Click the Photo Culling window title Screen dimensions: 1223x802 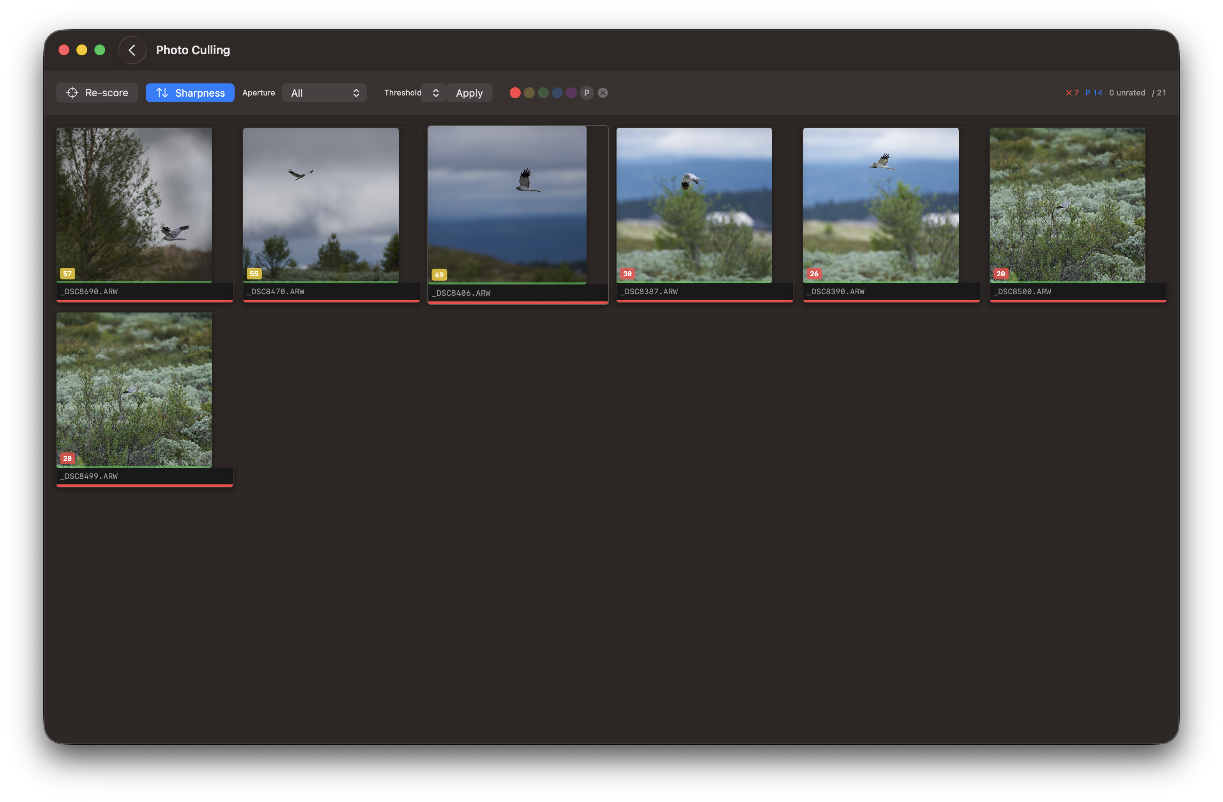[x=193, y=50]
